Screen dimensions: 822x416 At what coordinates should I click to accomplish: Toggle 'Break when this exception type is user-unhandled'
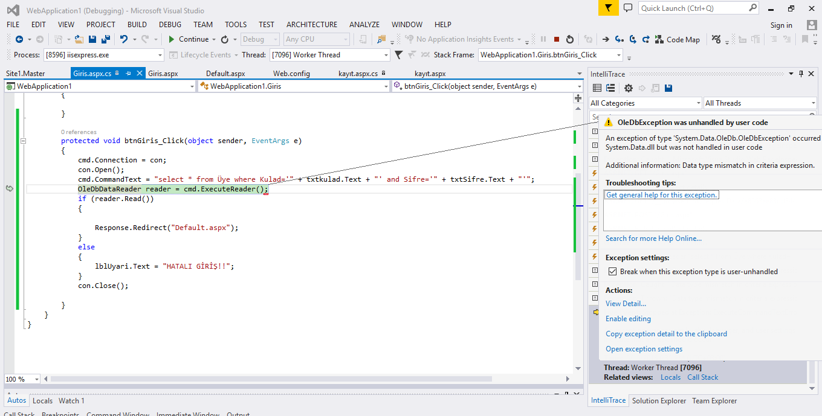coord(612,272)
